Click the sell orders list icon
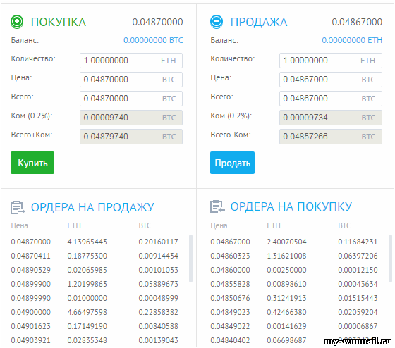 (18, 208)
